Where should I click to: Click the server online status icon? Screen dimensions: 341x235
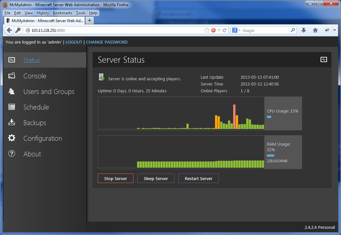[x=102, y=77]
